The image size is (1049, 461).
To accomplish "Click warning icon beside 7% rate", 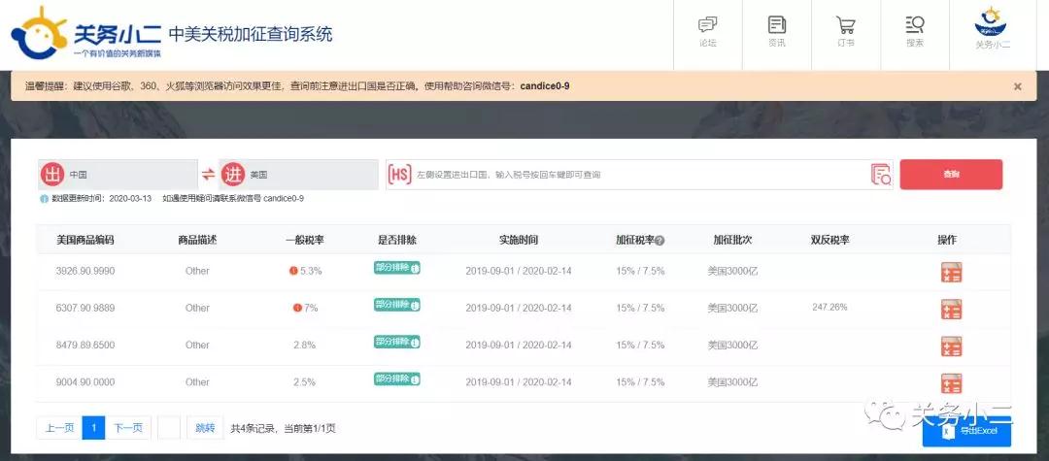I will [x=297, y=308].
